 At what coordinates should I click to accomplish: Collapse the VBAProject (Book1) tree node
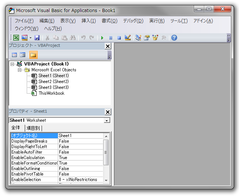click(x=12, y=64)
